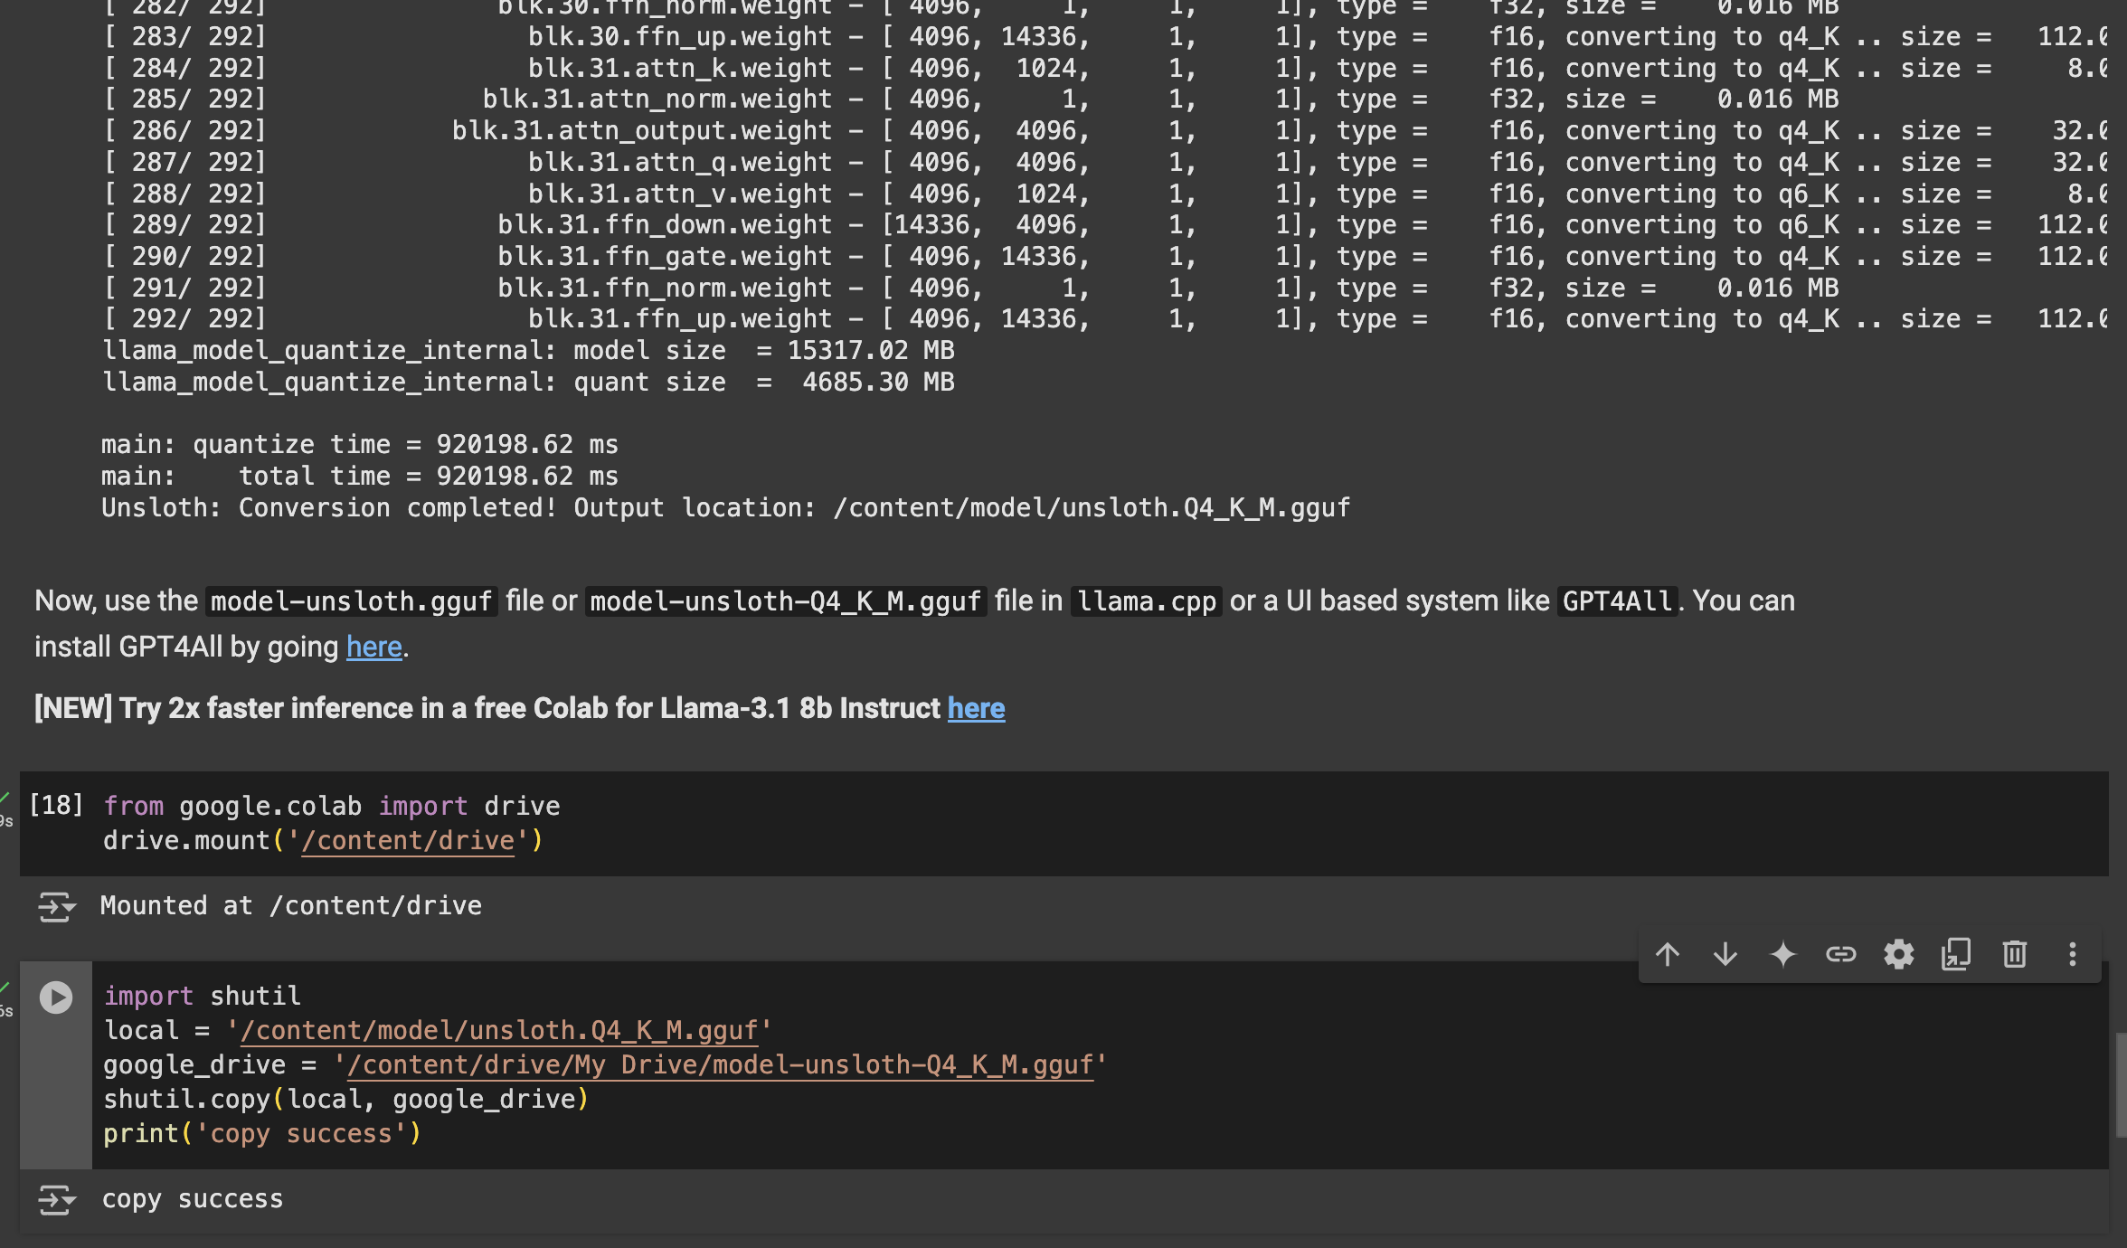Open Gemini AI sparkle for cell
This screenshot has height=1248, width=2127.
[1783, 954]
